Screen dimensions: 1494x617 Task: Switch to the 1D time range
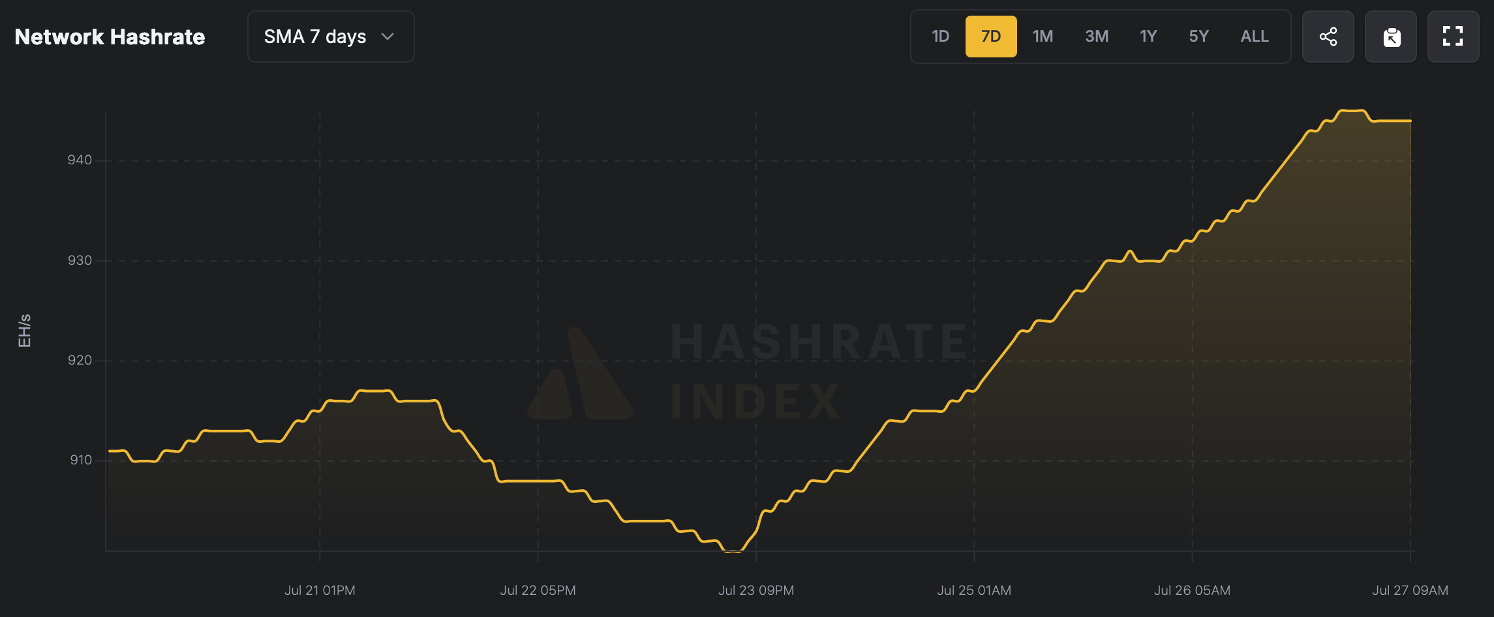940,37
